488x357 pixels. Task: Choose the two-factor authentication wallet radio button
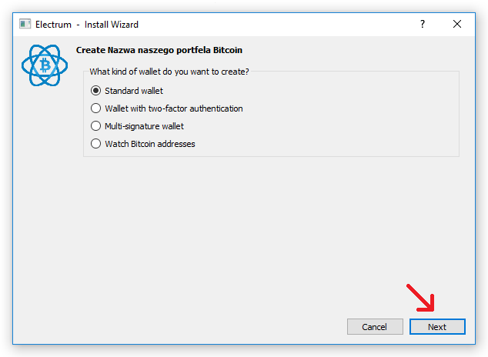(96, 108)
